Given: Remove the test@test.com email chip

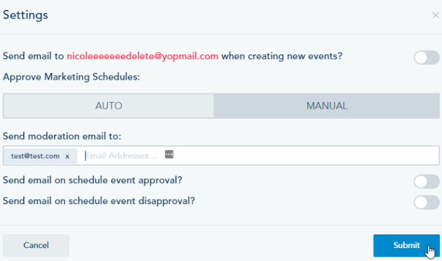Looking at the screenshot, I should pyautogui.click(x=67, y=156).
